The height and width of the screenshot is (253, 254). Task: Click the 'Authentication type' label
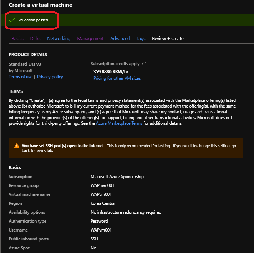click(x=27, y=221)
